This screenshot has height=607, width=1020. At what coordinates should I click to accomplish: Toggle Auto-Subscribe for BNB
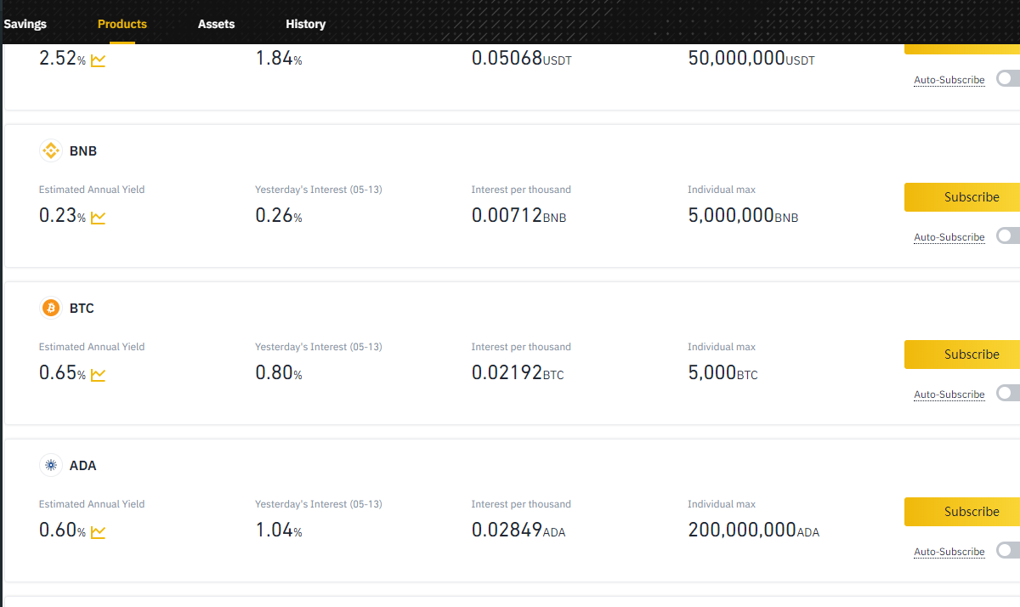pyautogui.click(x=1008, y=236)
